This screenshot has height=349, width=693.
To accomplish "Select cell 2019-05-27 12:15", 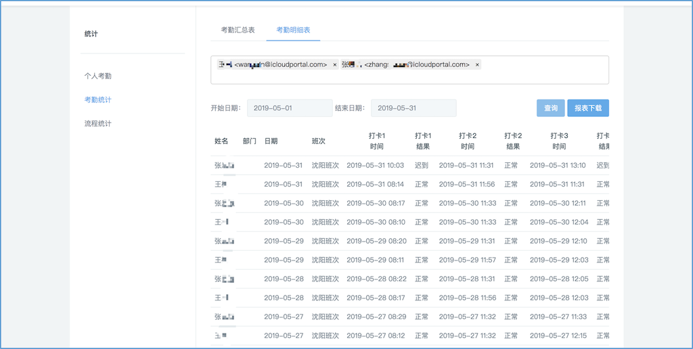I will tap(558, 336).
